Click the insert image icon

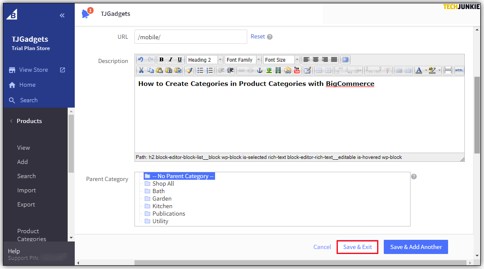269,70
